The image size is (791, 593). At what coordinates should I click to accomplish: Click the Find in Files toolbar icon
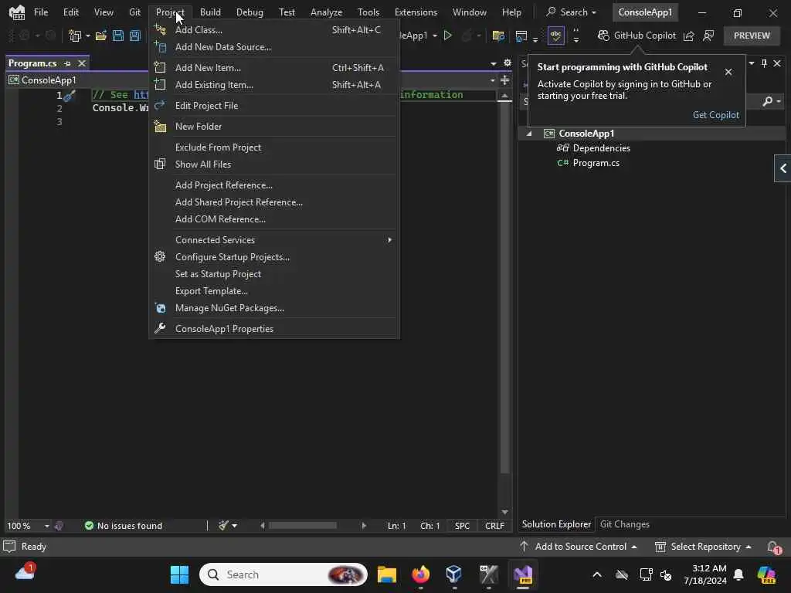point(498,36)
